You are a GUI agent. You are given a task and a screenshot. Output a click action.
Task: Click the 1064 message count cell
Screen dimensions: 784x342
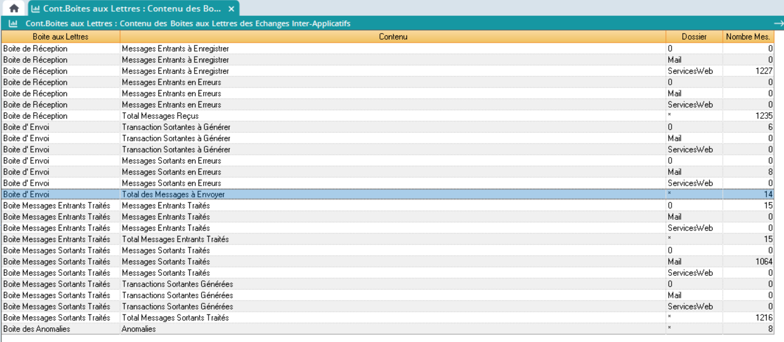764,262
